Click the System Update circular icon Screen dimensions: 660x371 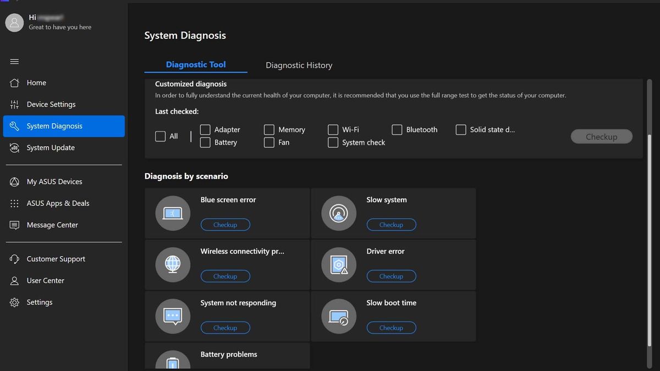click(x=15, y=148)
